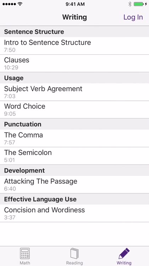Tap the Effective Language Use header
149x266 pixels.
click(74, 199)
